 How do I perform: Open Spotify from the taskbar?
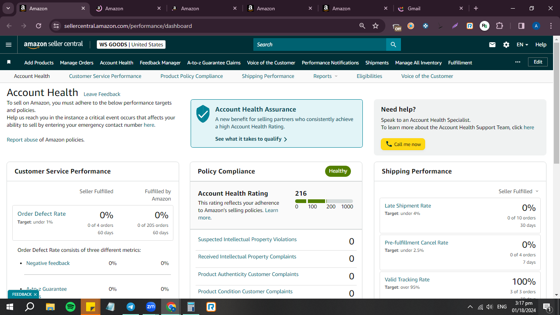click(x=71, y=307)
